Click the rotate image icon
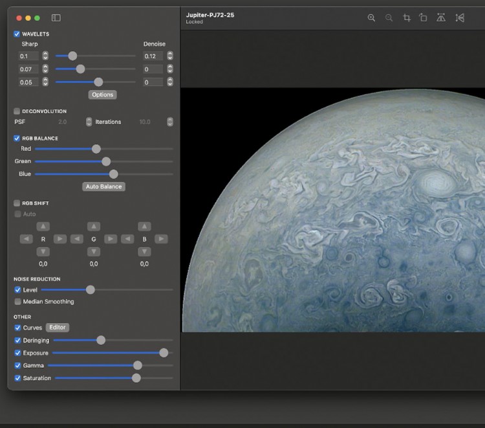The image size is (485, 428). pos(423,18)
